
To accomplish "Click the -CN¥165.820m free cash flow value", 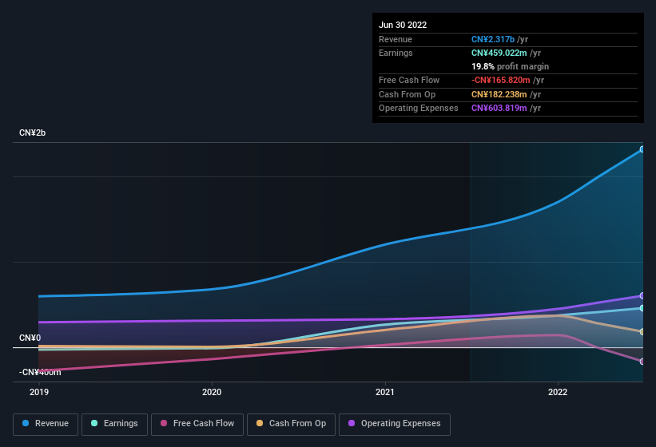I will coord(501,80).
